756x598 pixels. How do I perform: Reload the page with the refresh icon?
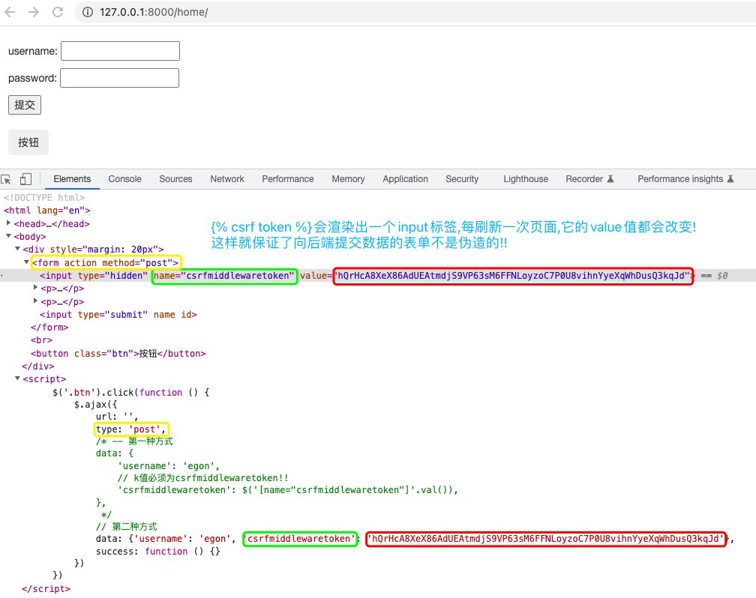[58, 12]
